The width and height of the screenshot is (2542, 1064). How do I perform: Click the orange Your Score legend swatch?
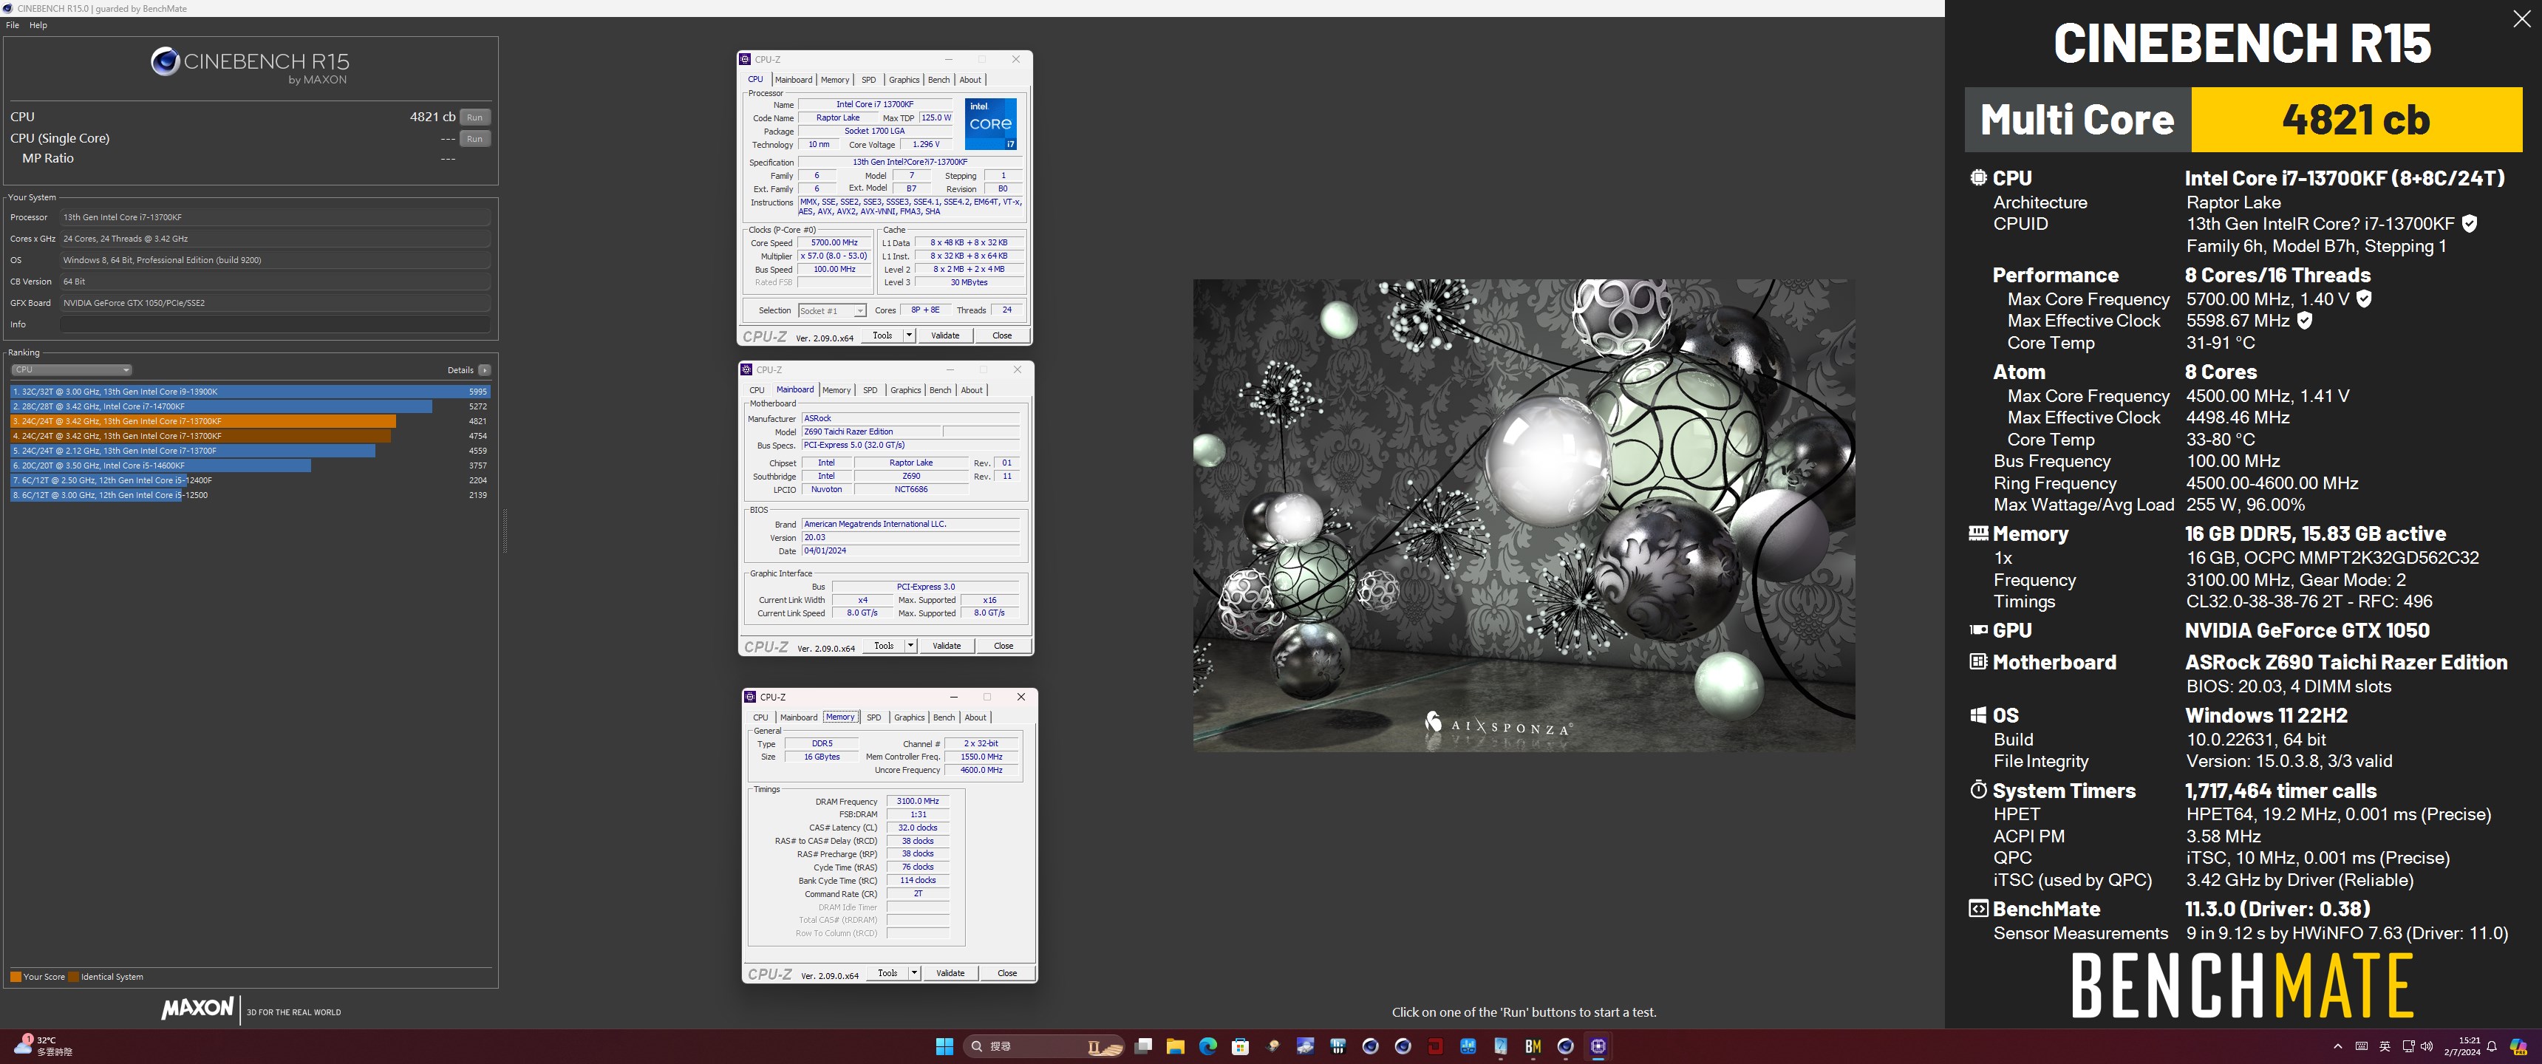(16, 977)
